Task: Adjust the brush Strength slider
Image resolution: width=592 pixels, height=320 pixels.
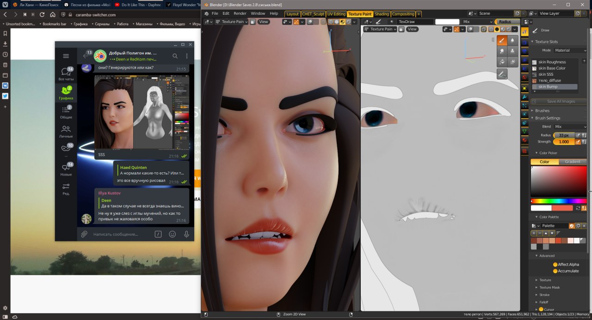Action: (564, 142)
